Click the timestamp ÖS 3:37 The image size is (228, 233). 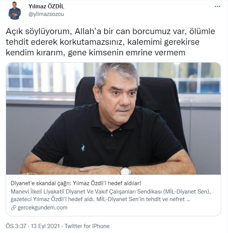click(x=16, y=226)
